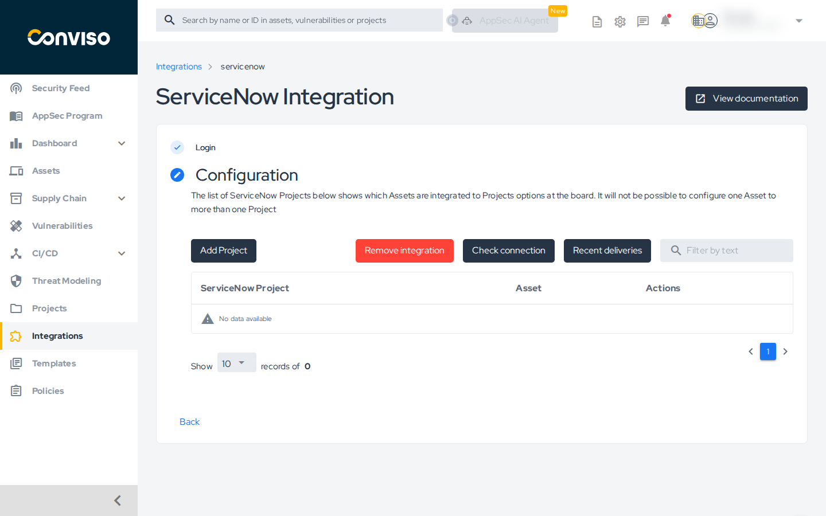826x516 pixels.
Task: Click the Integrations breadcrumb link
Action: (179, 67)
